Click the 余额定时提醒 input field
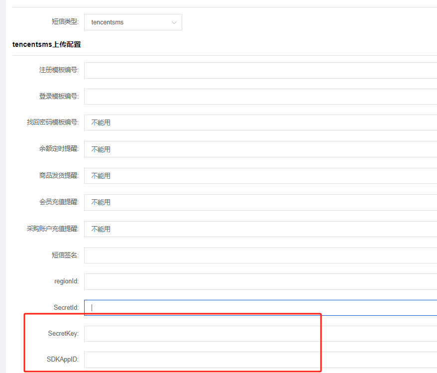 [x=260, y=149]
